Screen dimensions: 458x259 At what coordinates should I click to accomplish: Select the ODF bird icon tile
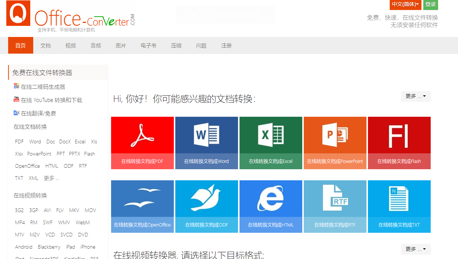[x=206, y=199]
